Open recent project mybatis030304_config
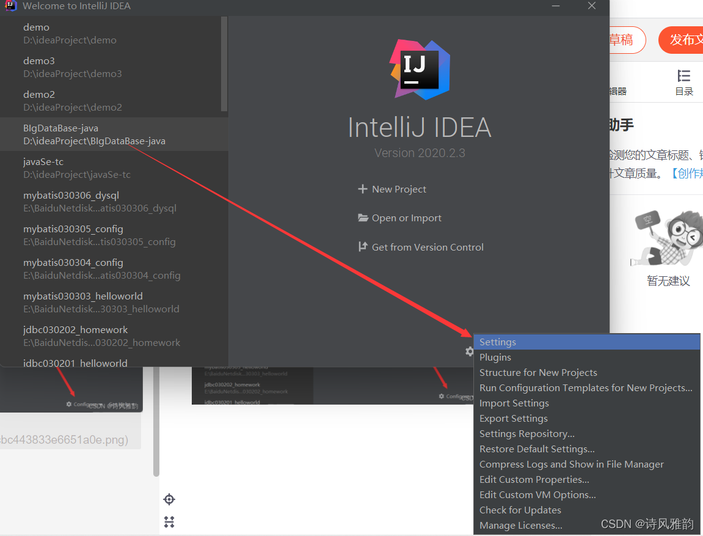Screen dimensions: 703x536 click(114, 269)
